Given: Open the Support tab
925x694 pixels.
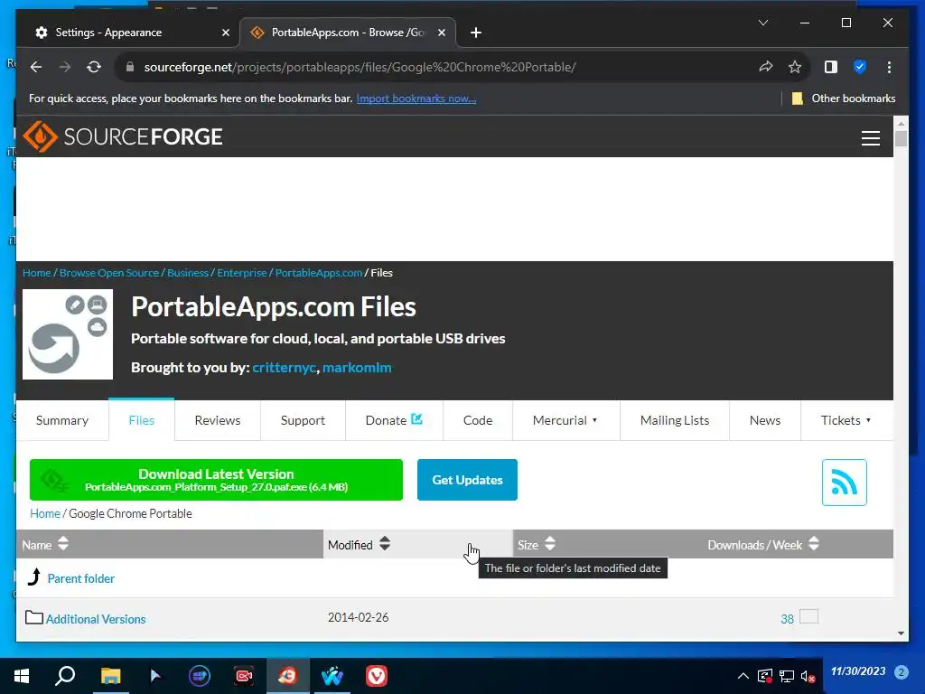Looking at the screenshot, I should [303, 420].
